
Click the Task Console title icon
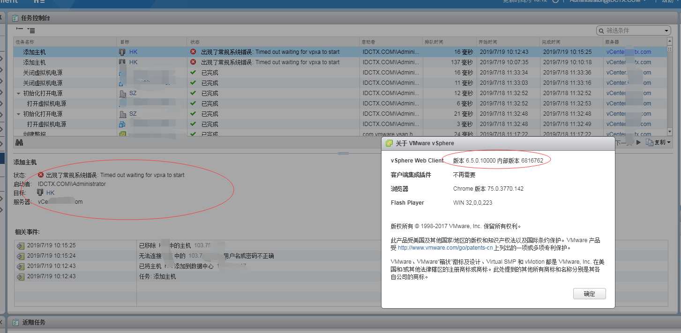[x=15, y=18]
